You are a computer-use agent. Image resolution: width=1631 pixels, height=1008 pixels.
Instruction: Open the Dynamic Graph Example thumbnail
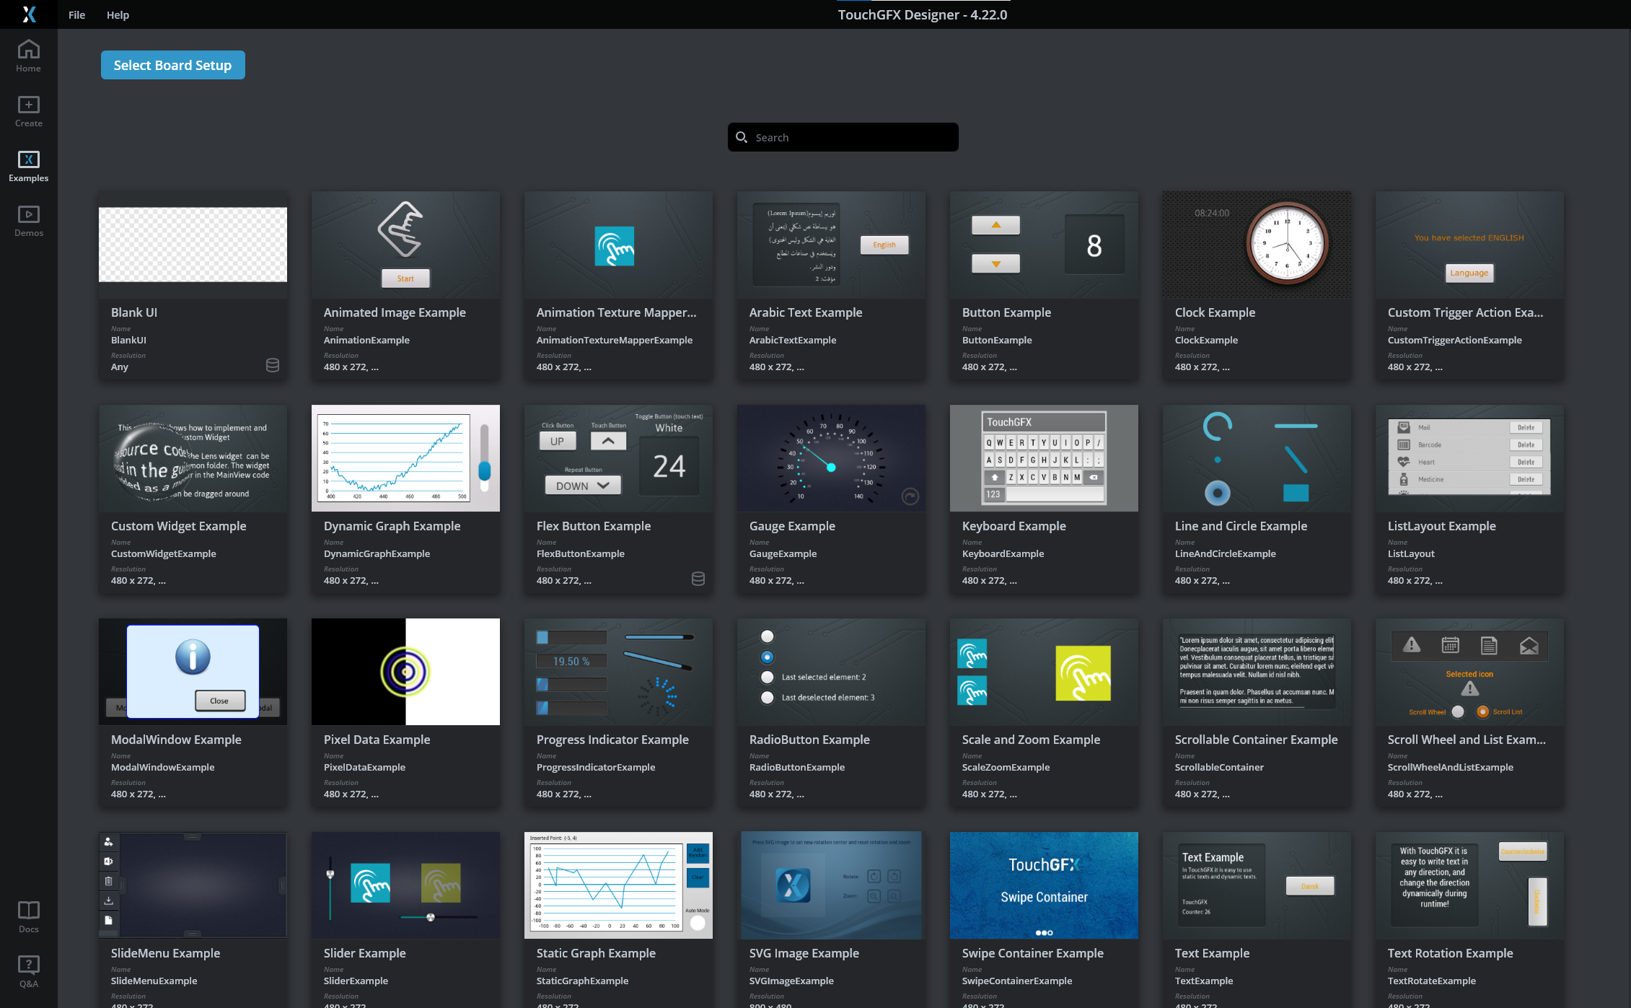[405, 458]
